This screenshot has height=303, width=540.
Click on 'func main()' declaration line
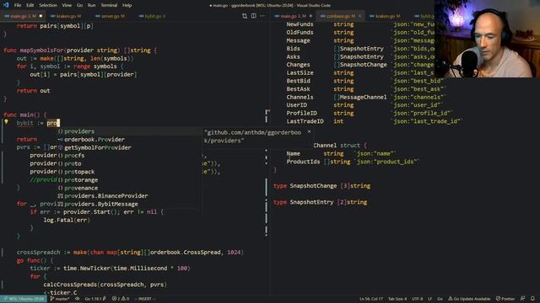(x=24, y=114)
